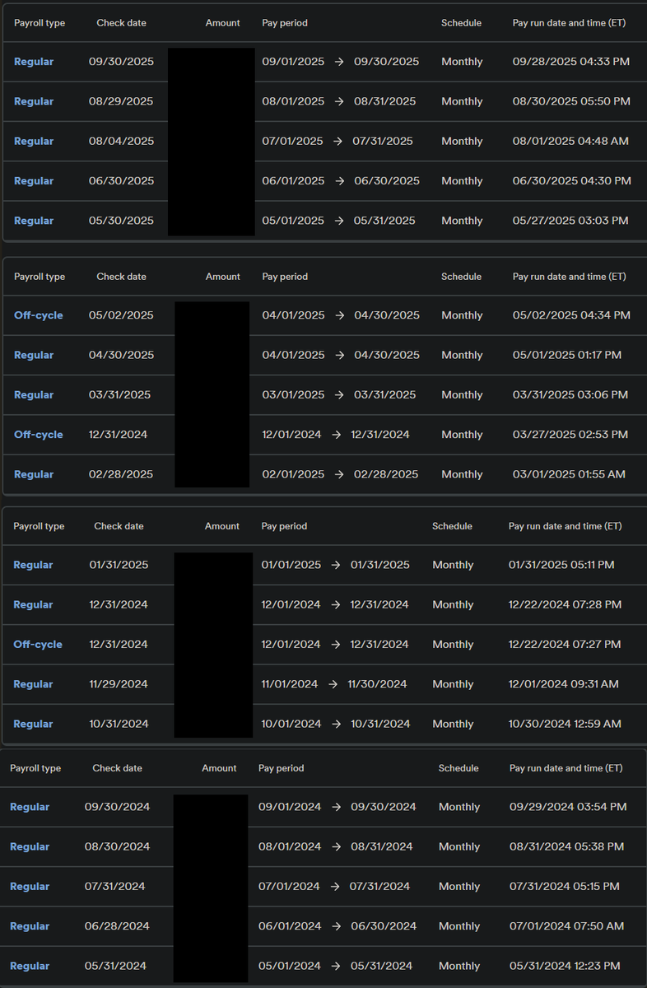Select pay run time 05/02/2025 04:34 PM
Viewport: 647px width, 988px height.
point(571,315)
